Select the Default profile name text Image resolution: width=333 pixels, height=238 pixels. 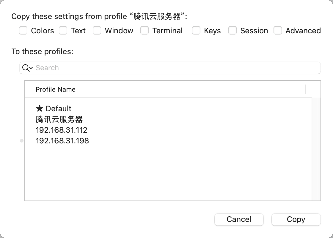point(59,109)
